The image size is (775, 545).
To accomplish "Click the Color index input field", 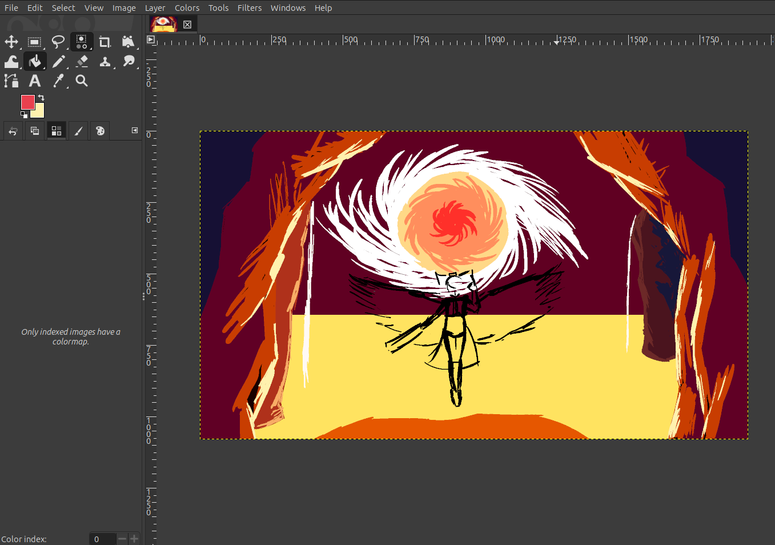I will pyautogui.click(x=103, y=539).
